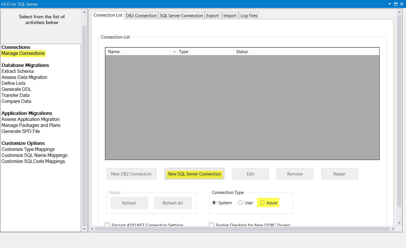The image size is (406, 248).
Task: Select System connection type option
Action: 214,203
